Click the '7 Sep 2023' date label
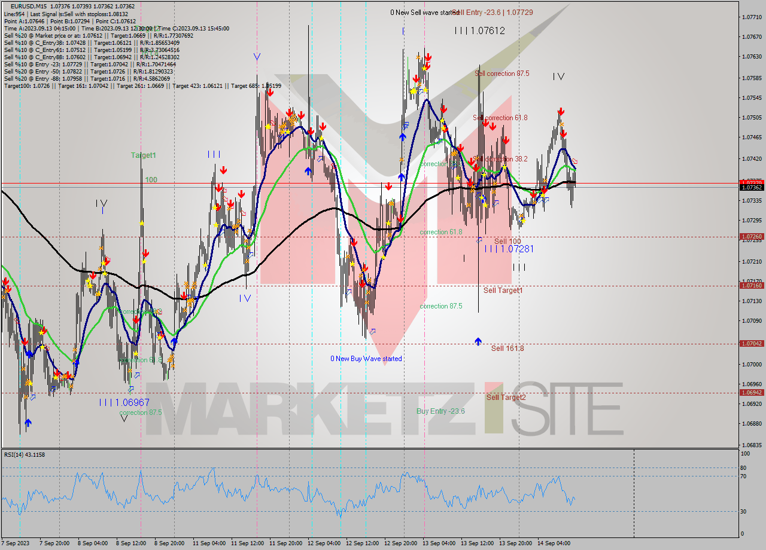The width and height of the screenshot is (766, 550). pyautogui.click(x=14, y=543)
